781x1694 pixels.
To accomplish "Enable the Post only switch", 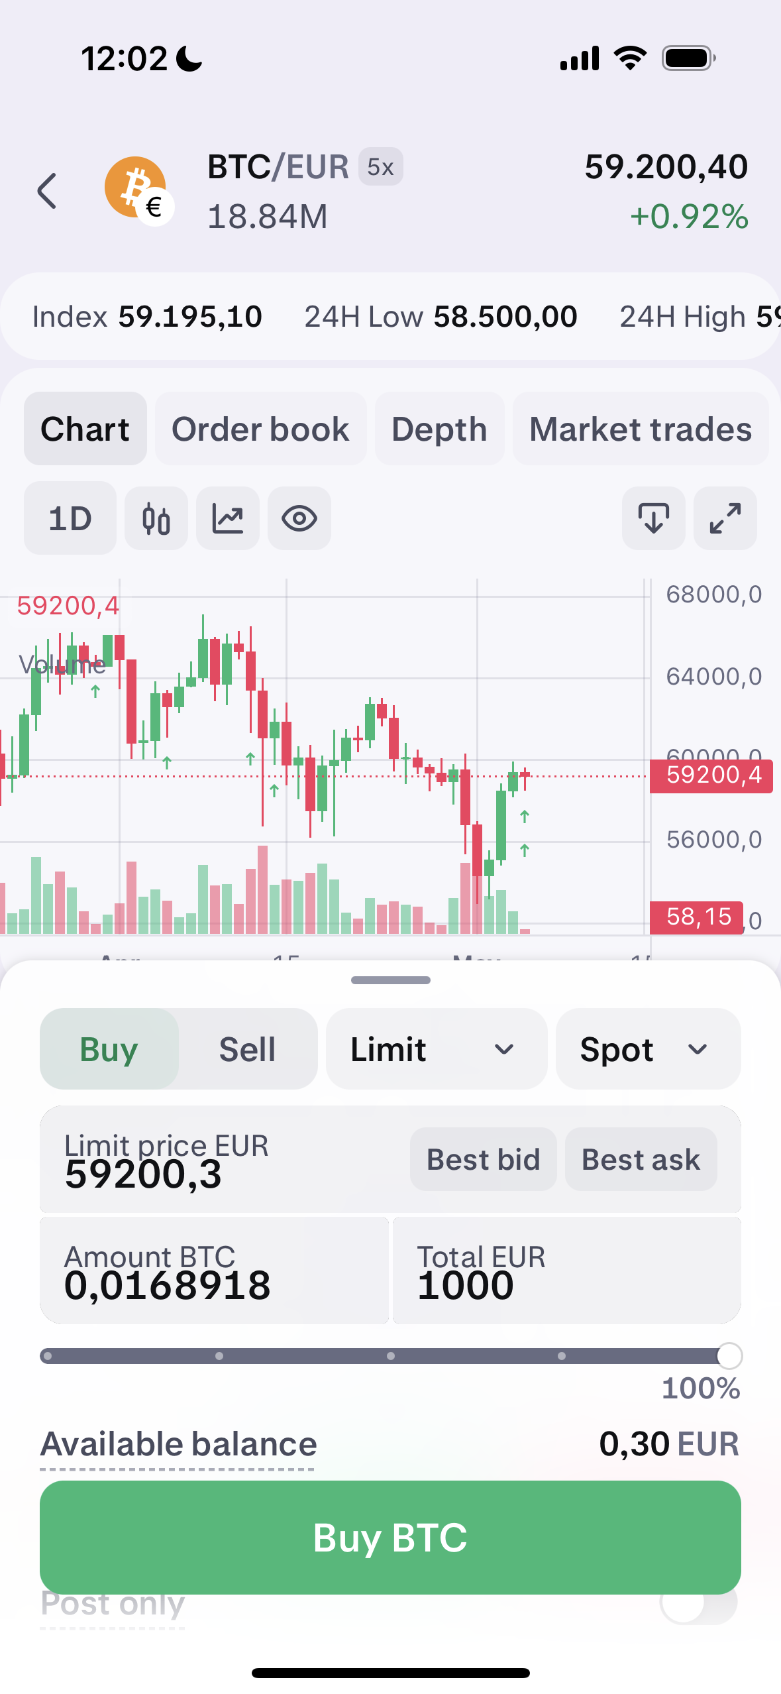I will coord(699,1603).
